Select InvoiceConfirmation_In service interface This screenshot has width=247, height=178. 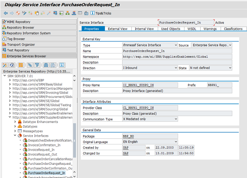[x=44, y=145]
